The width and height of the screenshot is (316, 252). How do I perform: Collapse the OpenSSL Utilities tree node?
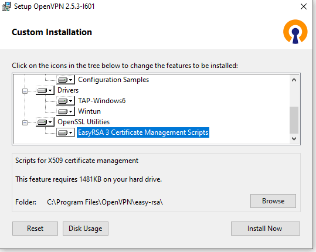[x=25, y=122]
